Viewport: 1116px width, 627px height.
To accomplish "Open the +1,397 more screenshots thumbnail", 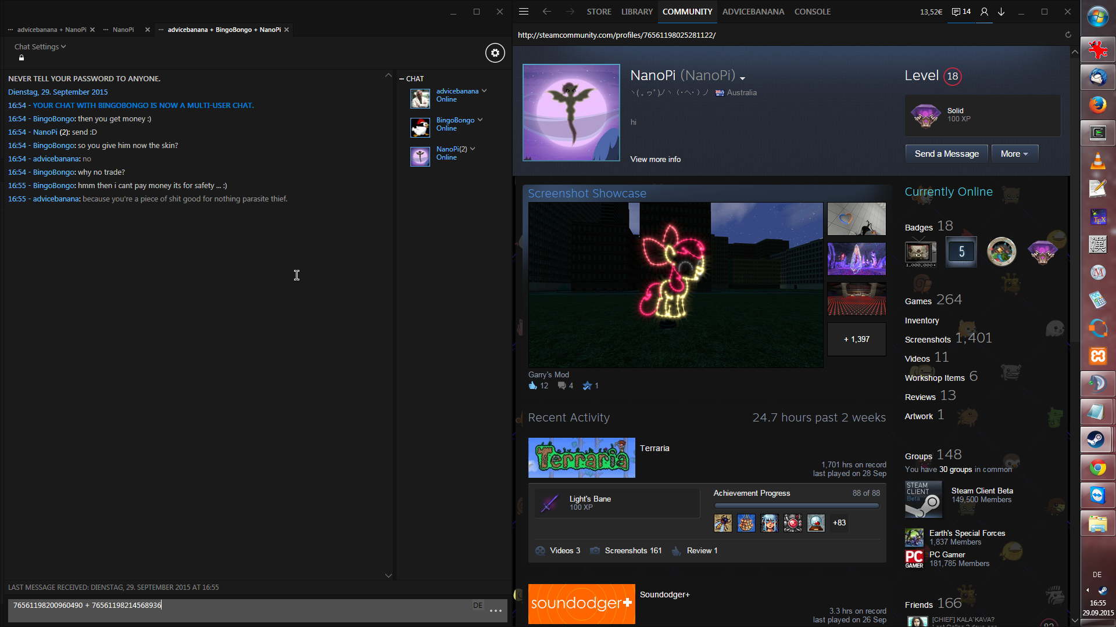I will (856, 339).
